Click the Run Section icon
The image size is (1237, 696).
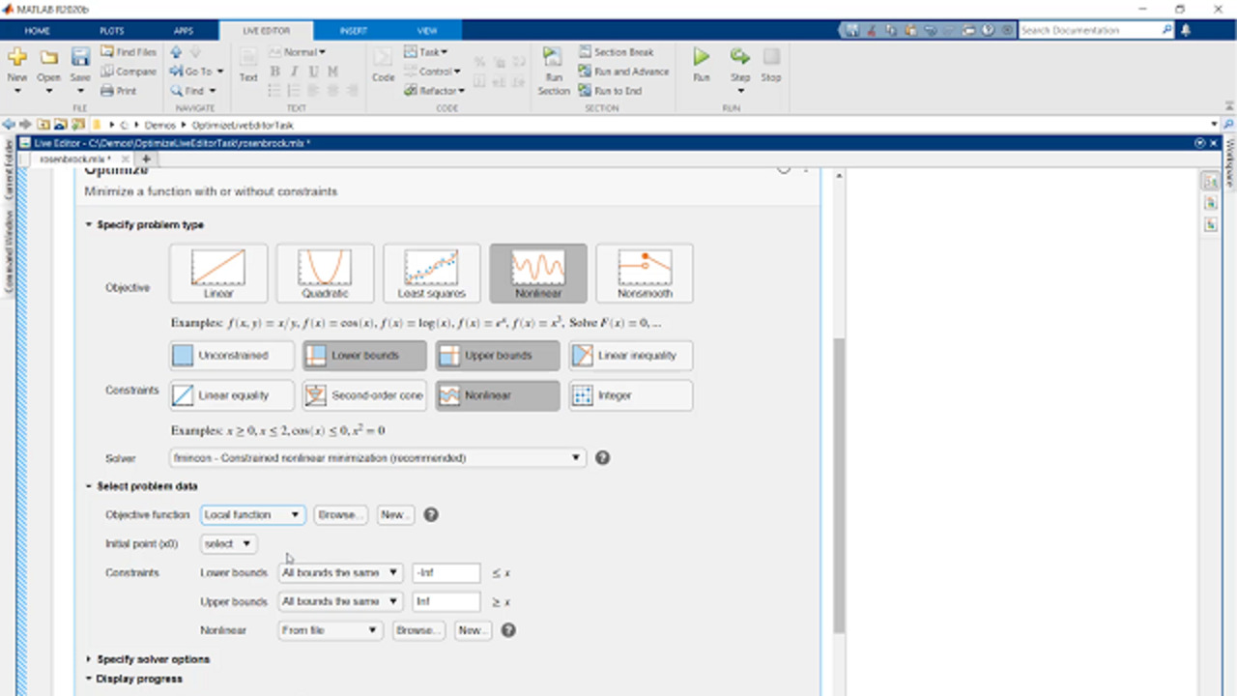553,58
